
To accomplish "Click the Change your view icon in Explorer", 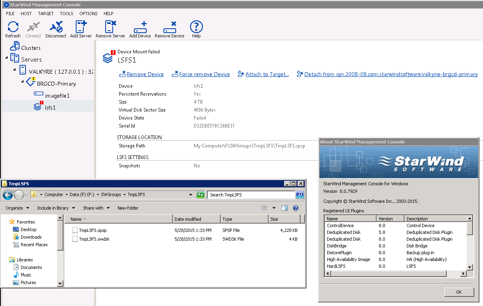I will [x=264, y=208].
